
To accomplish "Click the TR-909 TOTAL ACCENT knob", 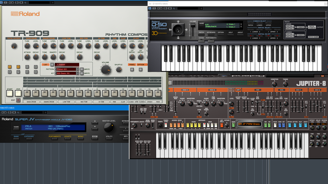I will (x=14, y=46).
